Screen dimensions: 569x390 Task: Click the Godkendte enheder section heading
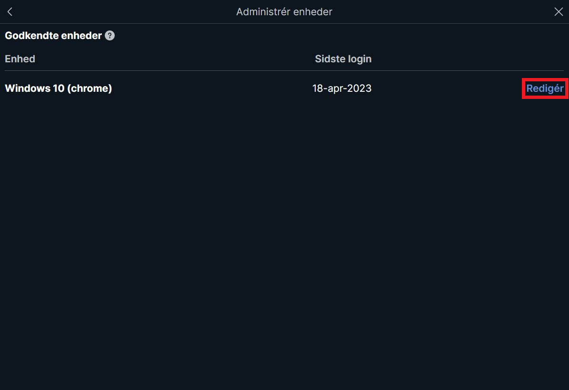coord(53,36)
